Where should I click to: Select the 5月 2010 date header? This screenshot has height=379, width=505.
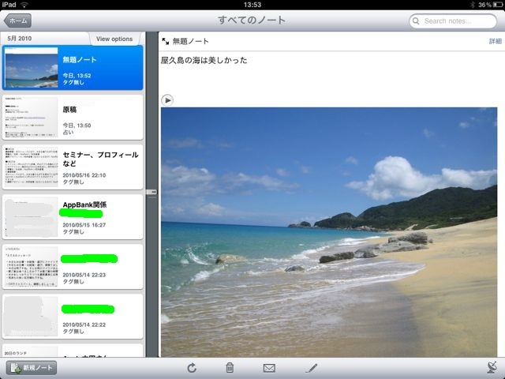click(x=20, y=39)
